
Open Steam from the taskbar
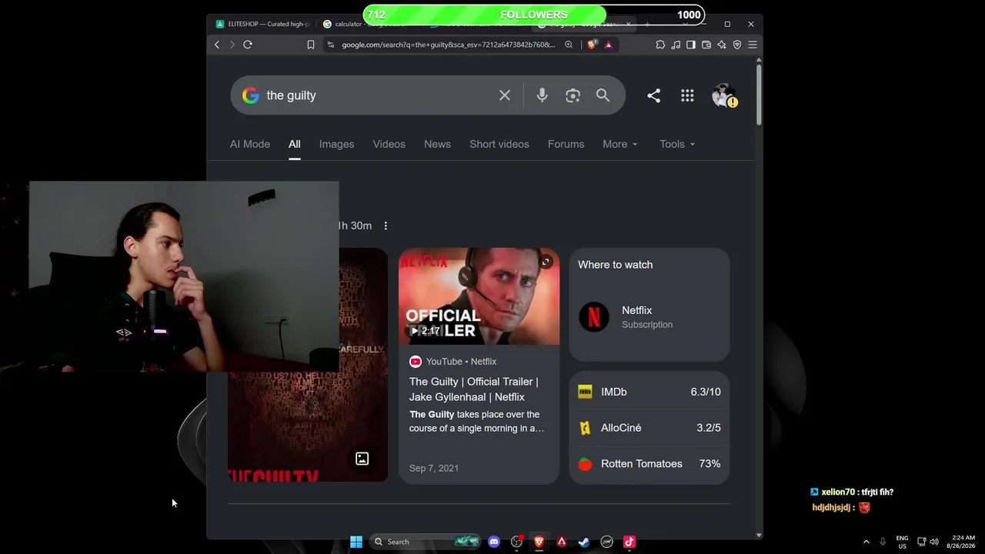point(584,542)
